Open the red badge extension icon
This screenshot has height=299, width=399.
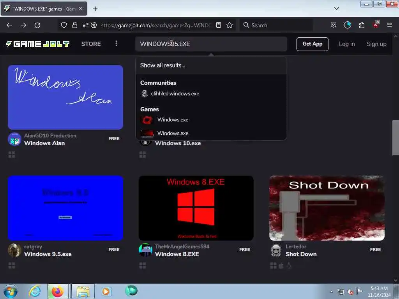click(x=376, y=25)
